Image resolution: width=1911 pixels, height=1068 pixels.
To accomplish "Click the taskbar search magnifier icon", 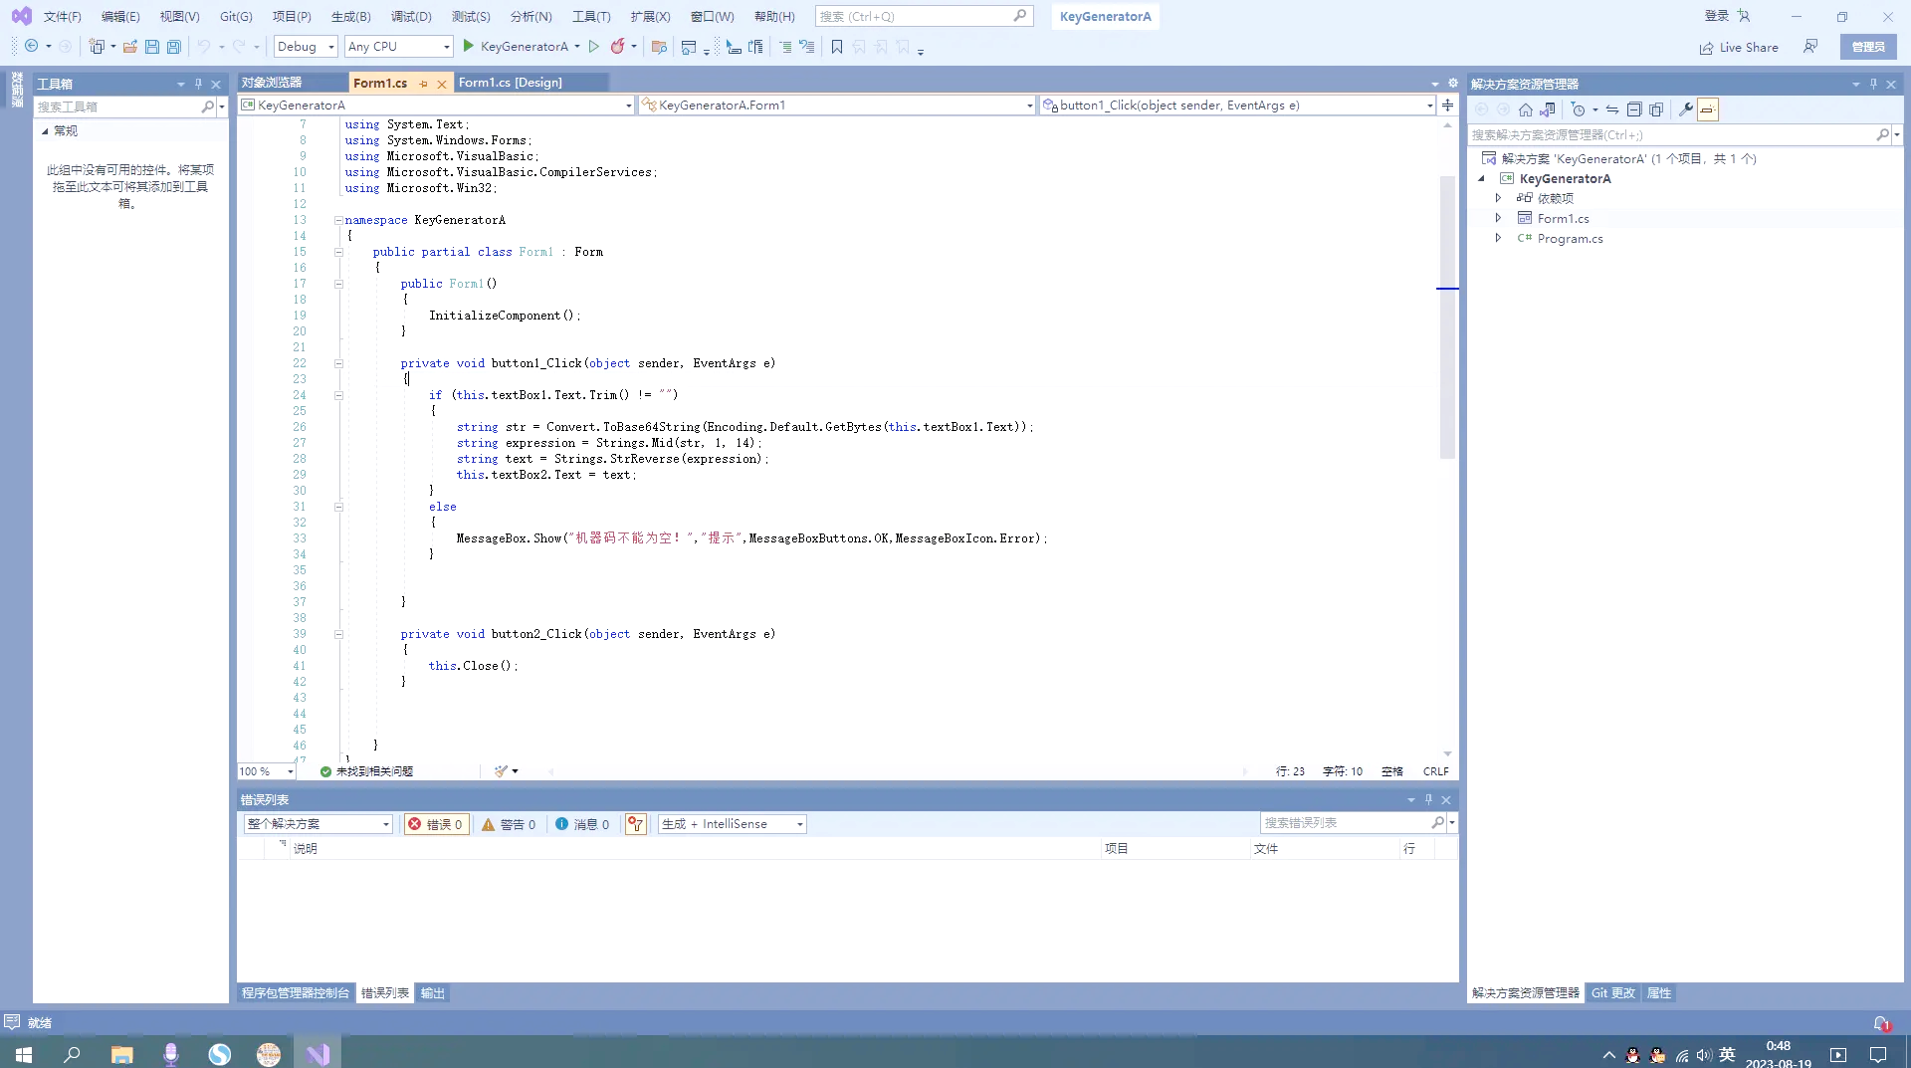I will (73, 1054).
